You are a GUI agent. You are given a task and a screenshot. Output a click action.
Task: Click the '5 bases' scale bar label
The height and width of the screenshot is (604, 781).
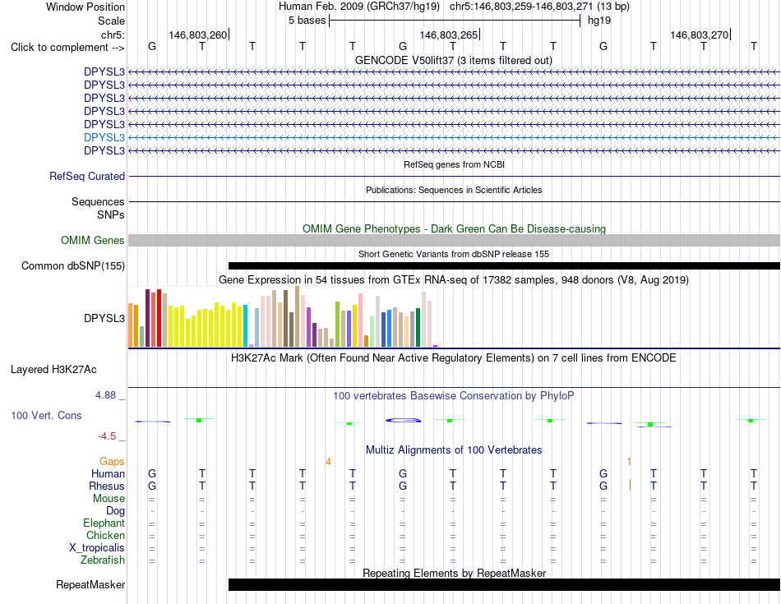pyautogui.click(x=307, y=21)
